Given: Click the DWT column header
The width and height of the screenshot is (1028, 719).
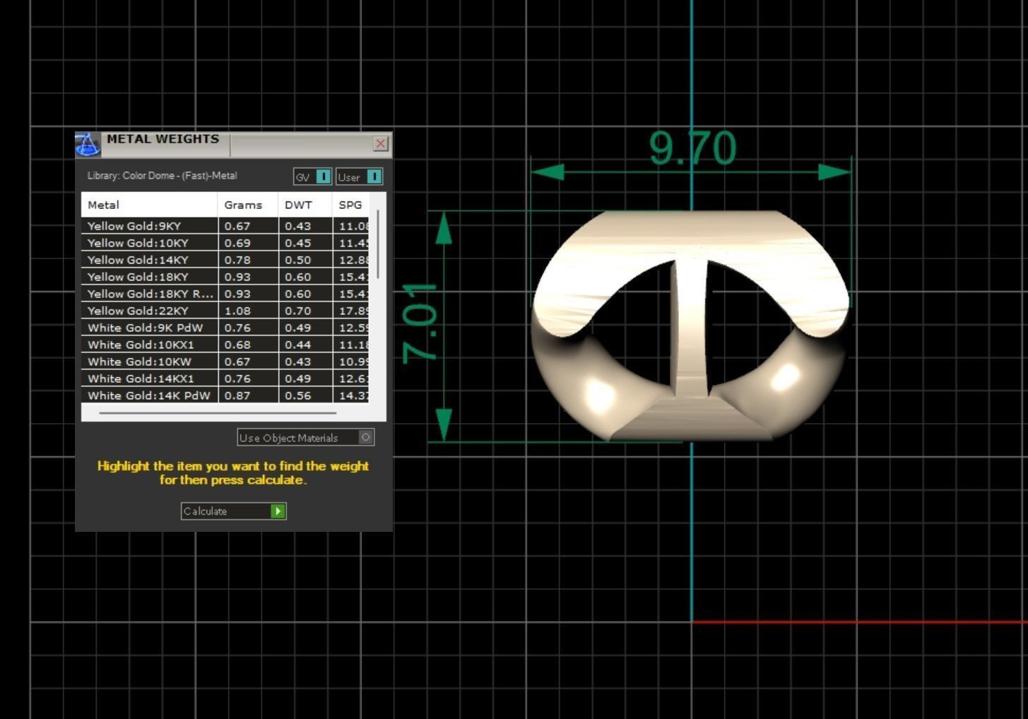Looking at the screenshot, I should click(x=305, y=205).
